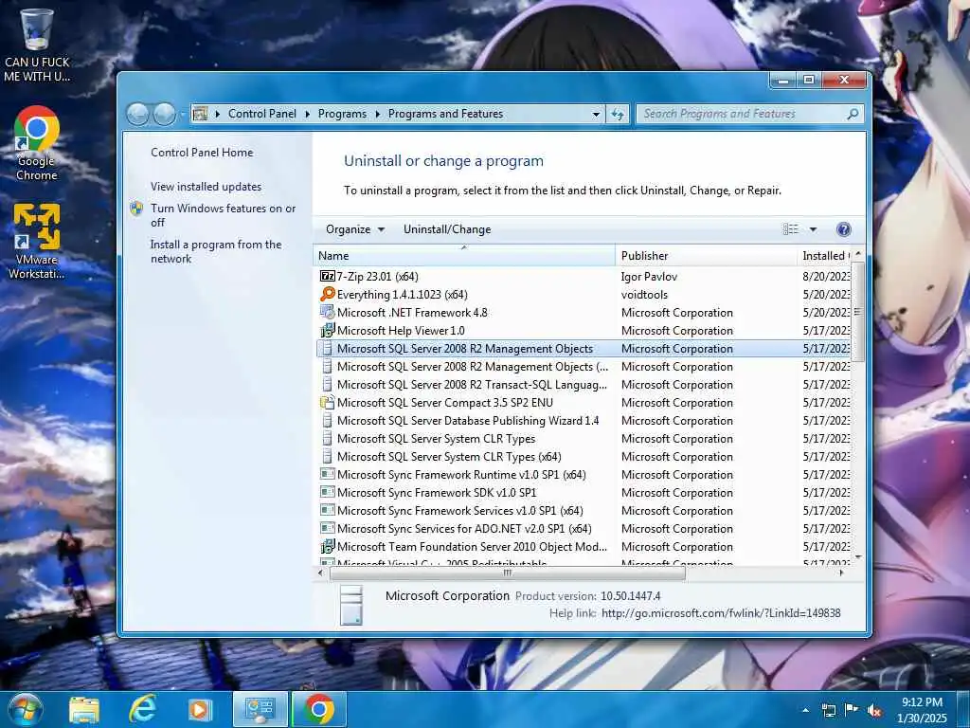Click the Igor Pavlov publisher cell
The image size is (970, 728).
tap(649, 277)
